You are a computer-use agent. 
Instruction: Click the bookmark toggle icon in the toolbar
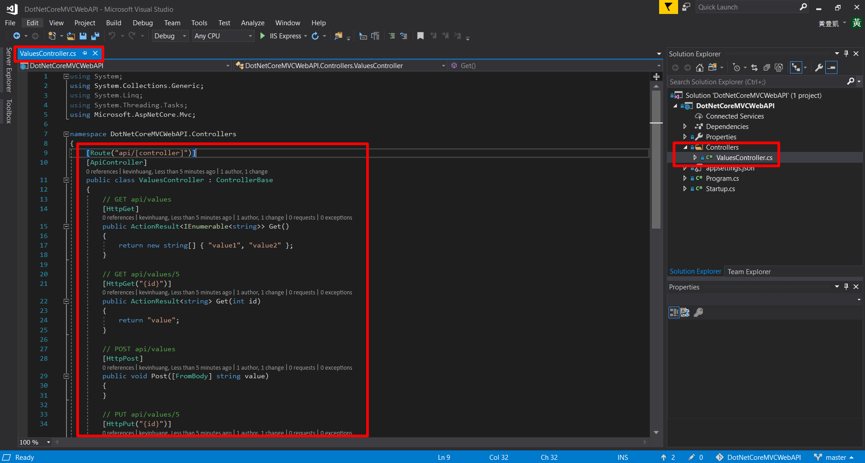(x=420, y=36)
